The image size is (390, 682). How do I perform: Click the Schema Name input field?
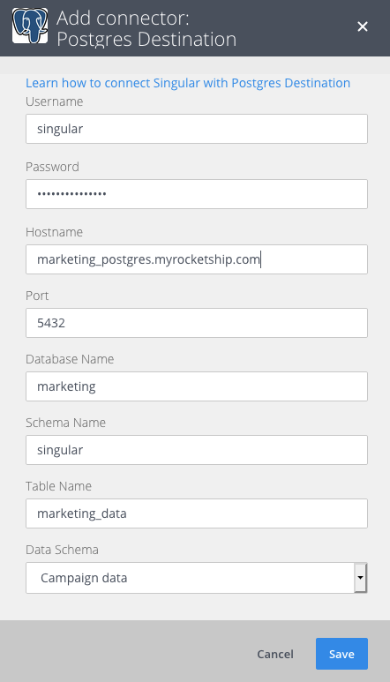[197, 450]
